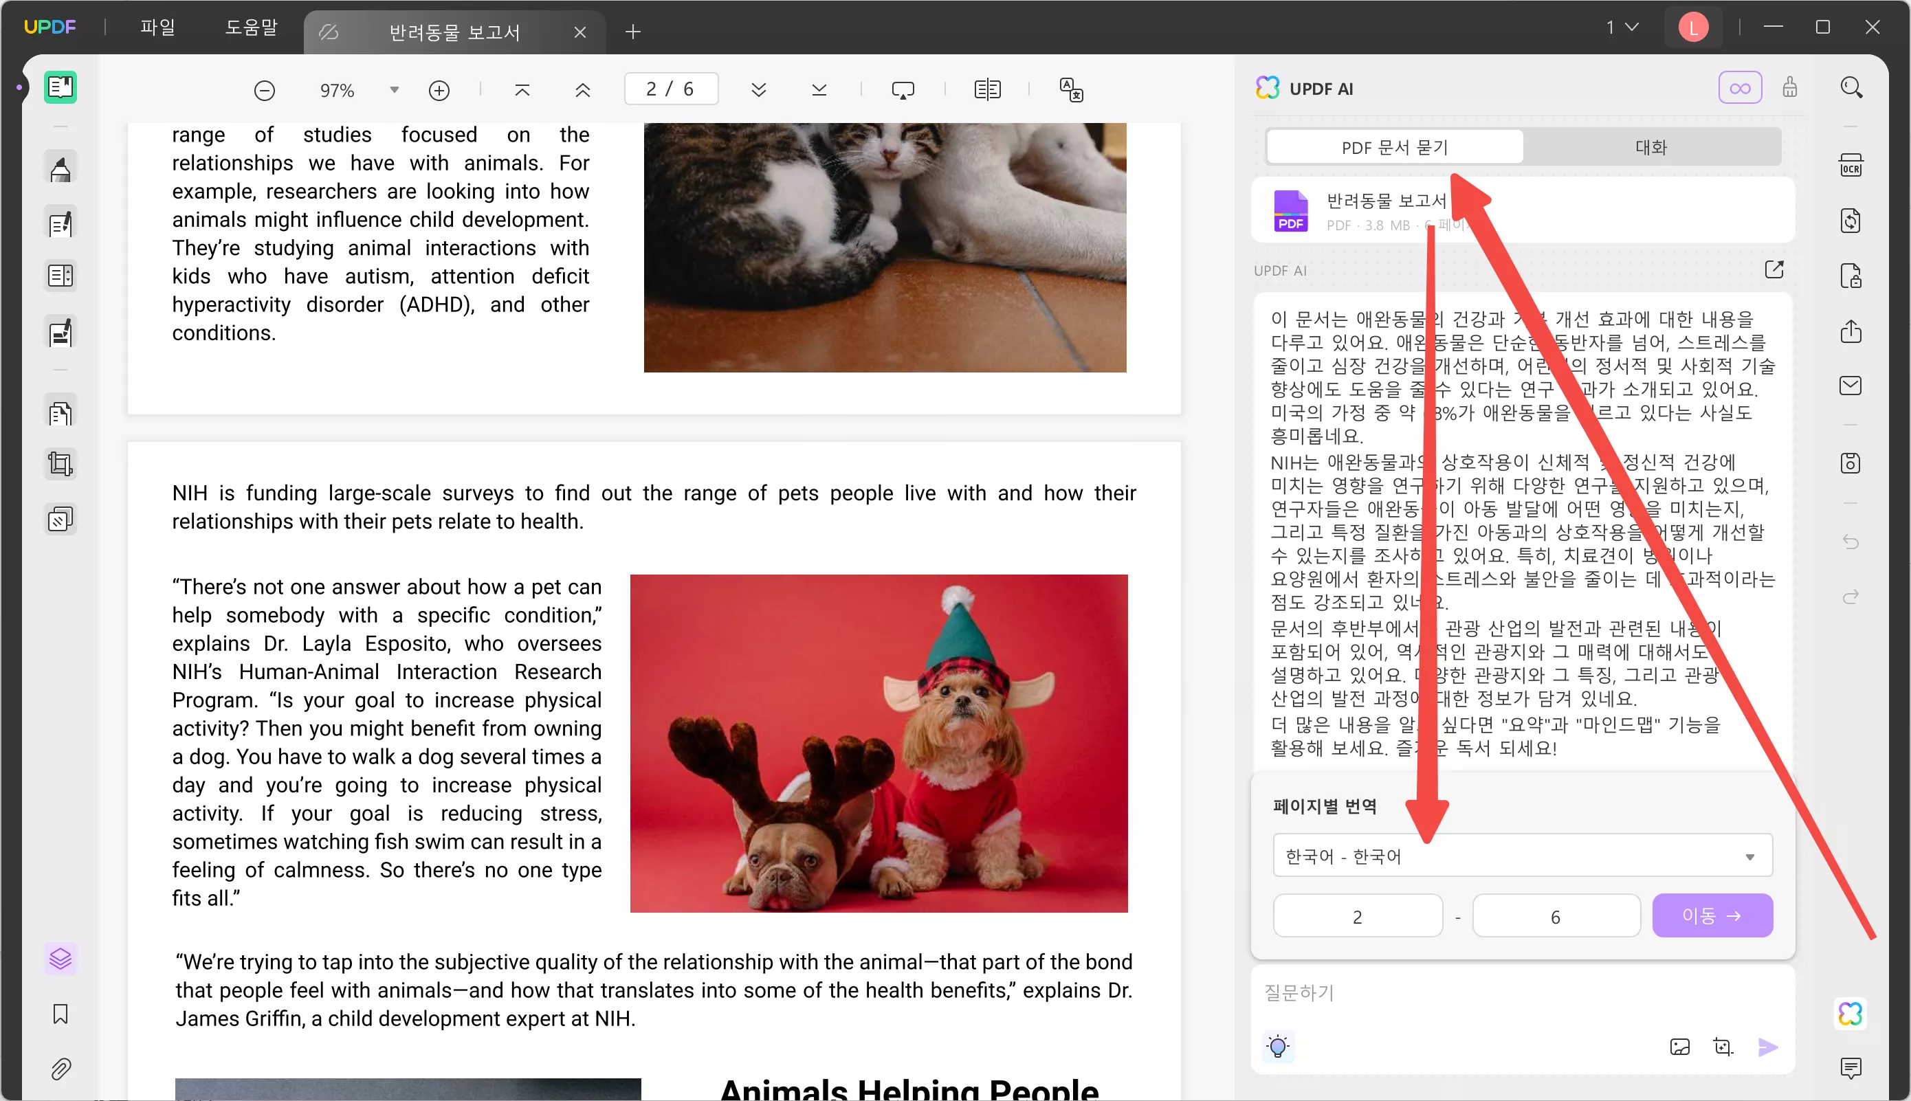
Task: Toggle the UPDF AI panel icon
Action: coord(1851,1013)
